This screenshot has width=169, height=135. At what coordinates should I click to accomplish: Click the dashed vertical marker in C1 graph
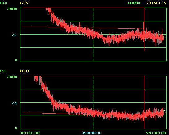pos(93,35)
